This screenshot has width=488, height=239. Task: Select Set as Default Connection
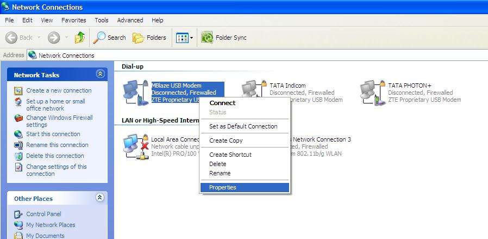(x=243, y=126)
